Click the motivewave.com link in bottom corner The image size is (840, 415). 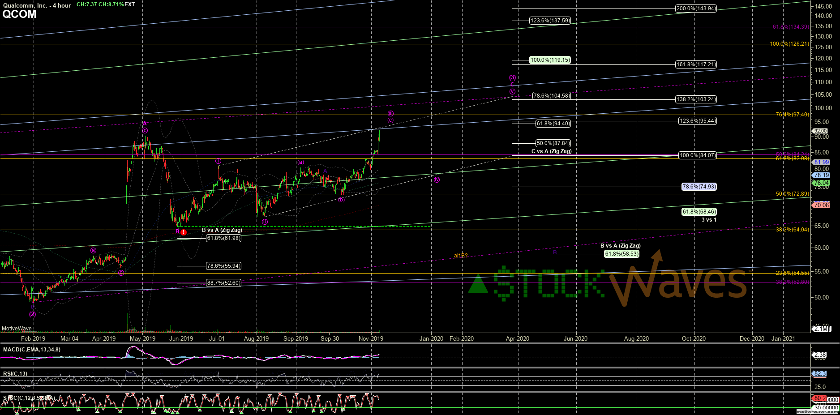pos(817,412)
